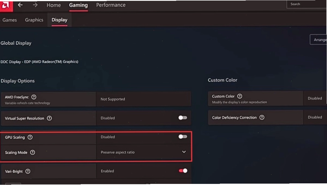
Task: Open Scaling Mode help icon
Action: (x=32, y=152)
